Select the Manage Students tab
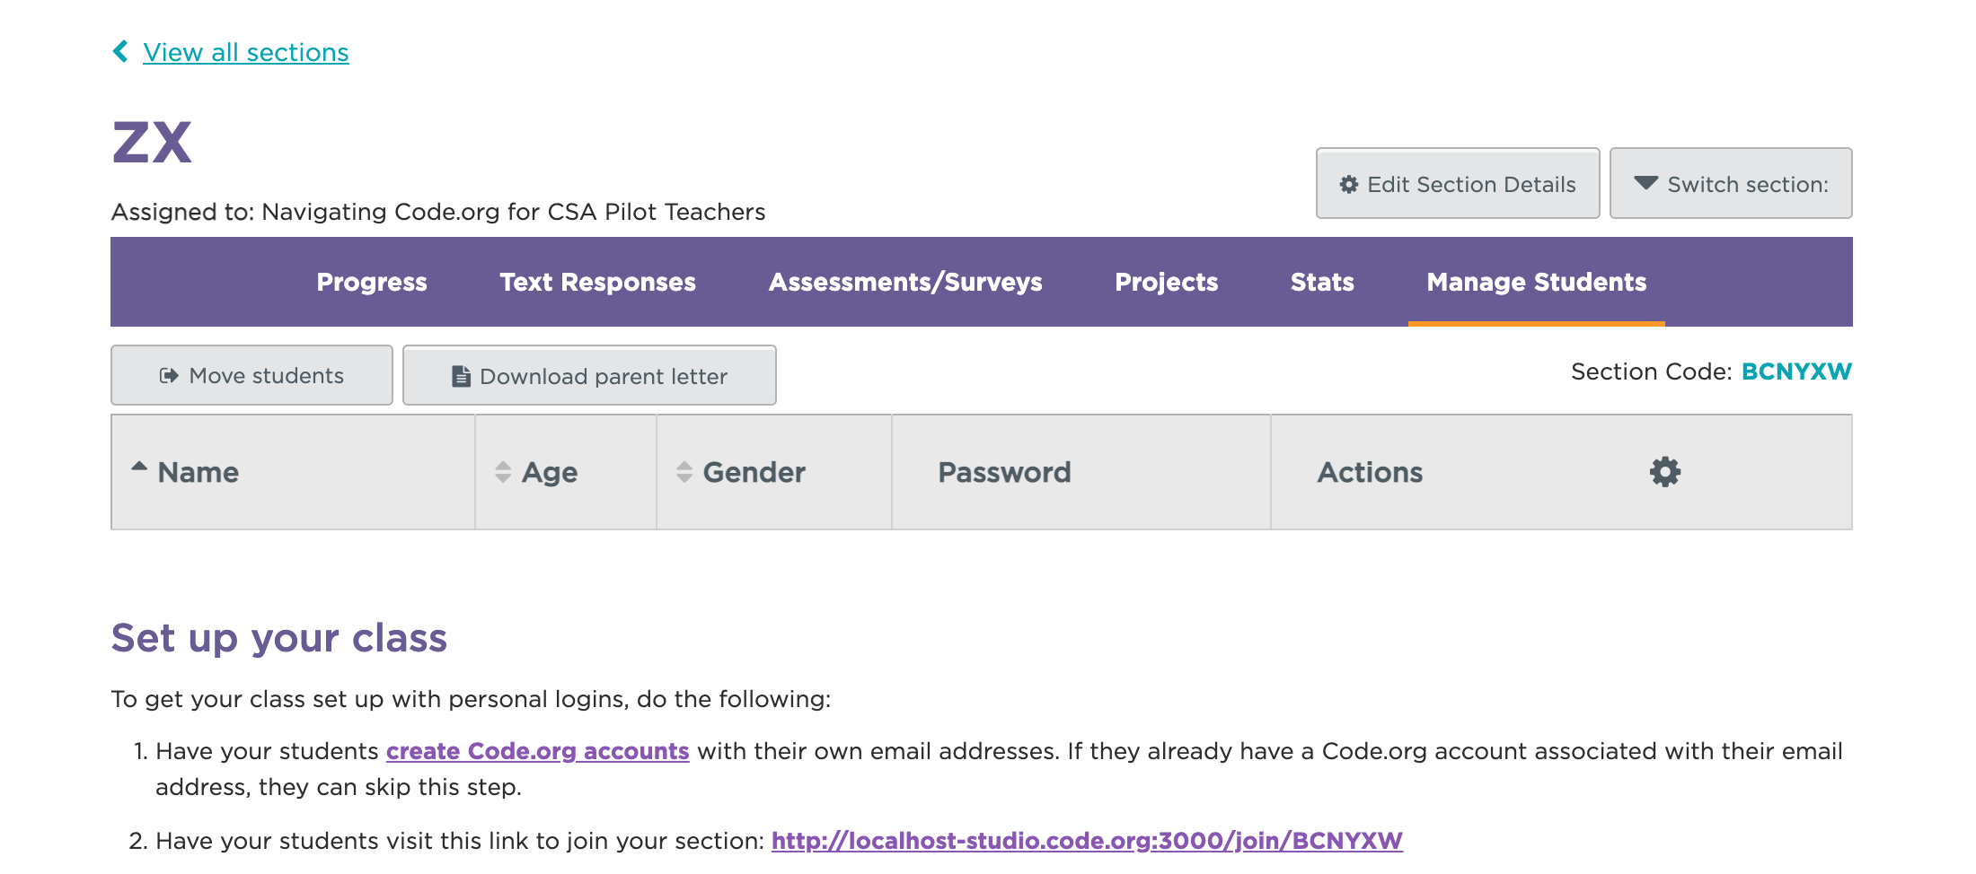The width and height of the screenshot is (1976, 874). point(1537,282)
